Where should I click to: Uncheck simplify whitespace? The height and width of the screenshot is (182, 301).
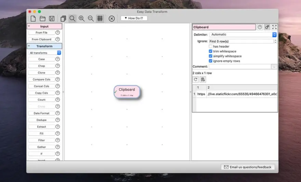210,56
